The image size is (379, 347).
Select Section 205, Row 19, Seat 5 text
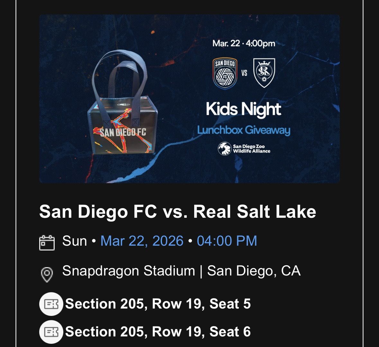click(158, 304)
